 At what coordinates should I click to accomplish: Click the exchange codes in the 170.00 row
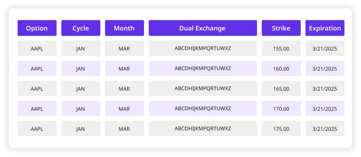point(203,108)
